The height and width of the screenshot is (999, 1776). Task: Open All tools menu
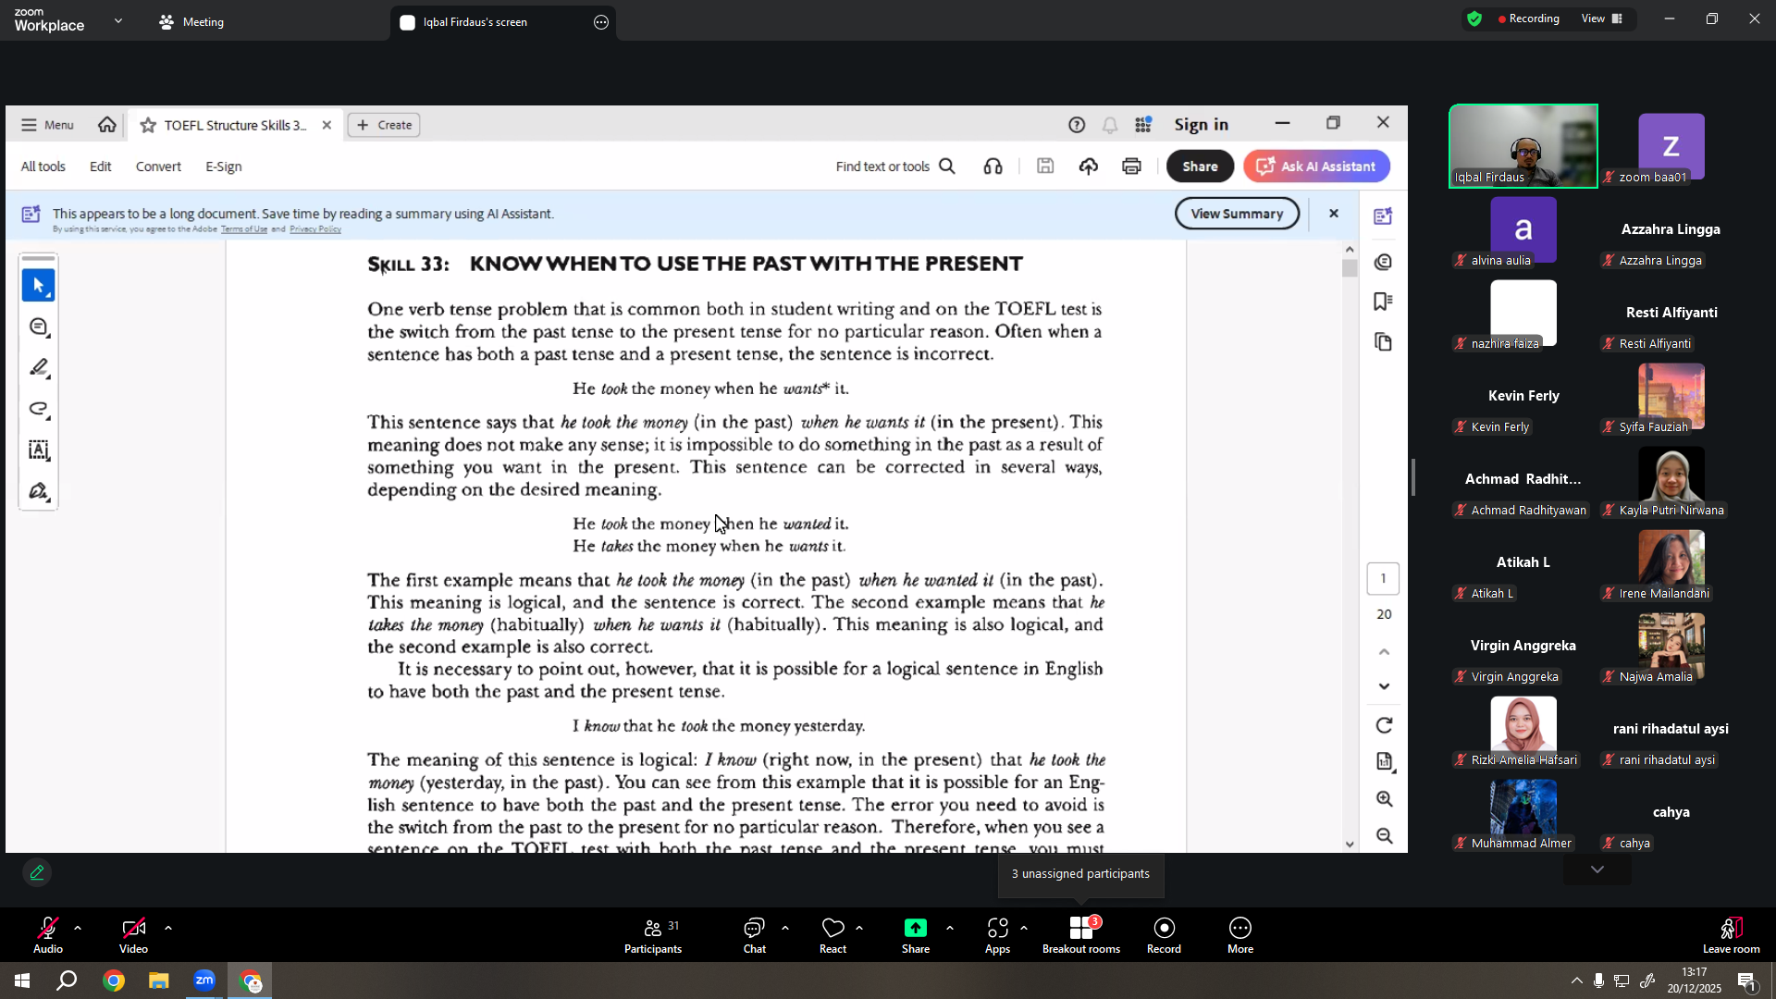(x=43, y=166)
